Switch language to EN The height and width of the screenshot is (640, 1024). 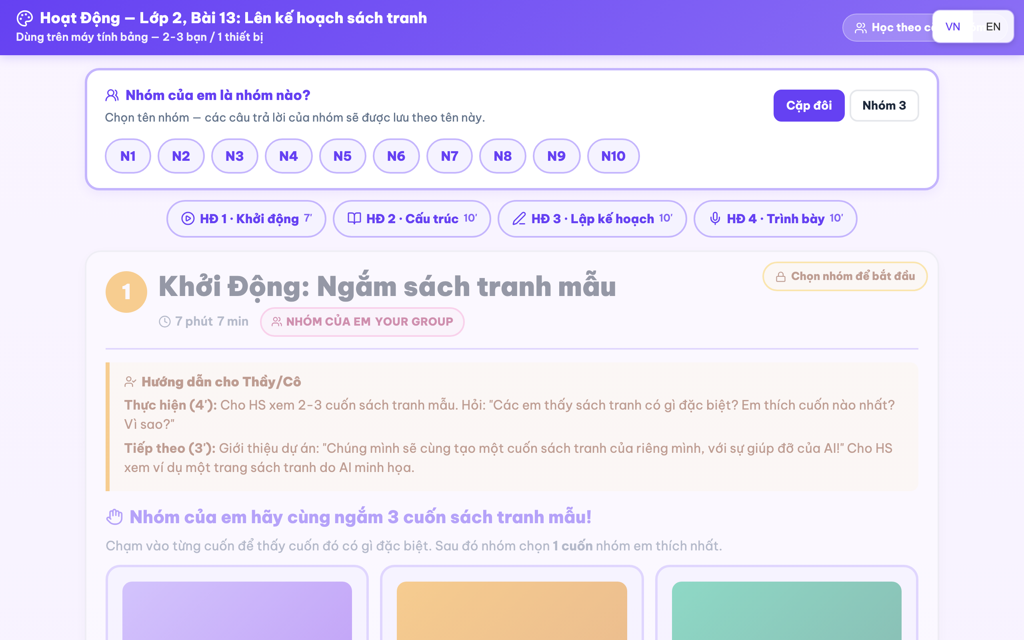tap(993, 27)
